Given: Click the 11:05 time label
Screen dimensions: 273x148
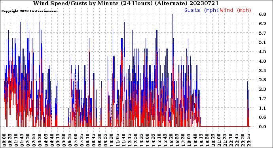Looking at the screenshot, I should coord(118,140).
